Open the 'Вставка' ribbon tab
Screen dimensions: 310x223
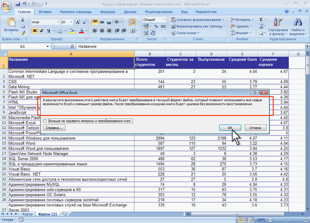click(x=45, y=12)
